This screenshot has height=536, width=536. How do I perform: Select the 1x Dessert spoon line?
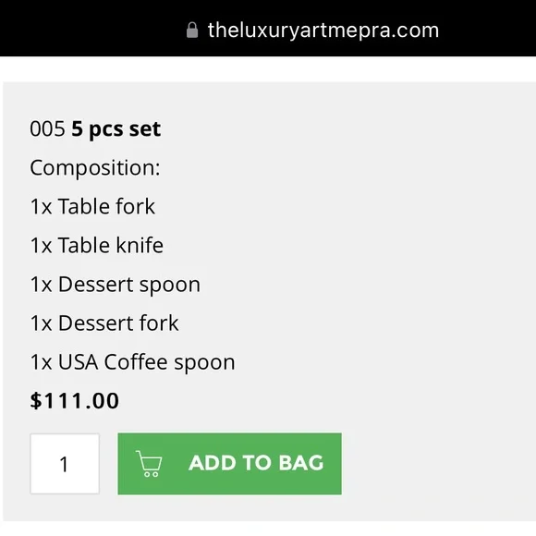pyautogui.click(x=115, y=285)
